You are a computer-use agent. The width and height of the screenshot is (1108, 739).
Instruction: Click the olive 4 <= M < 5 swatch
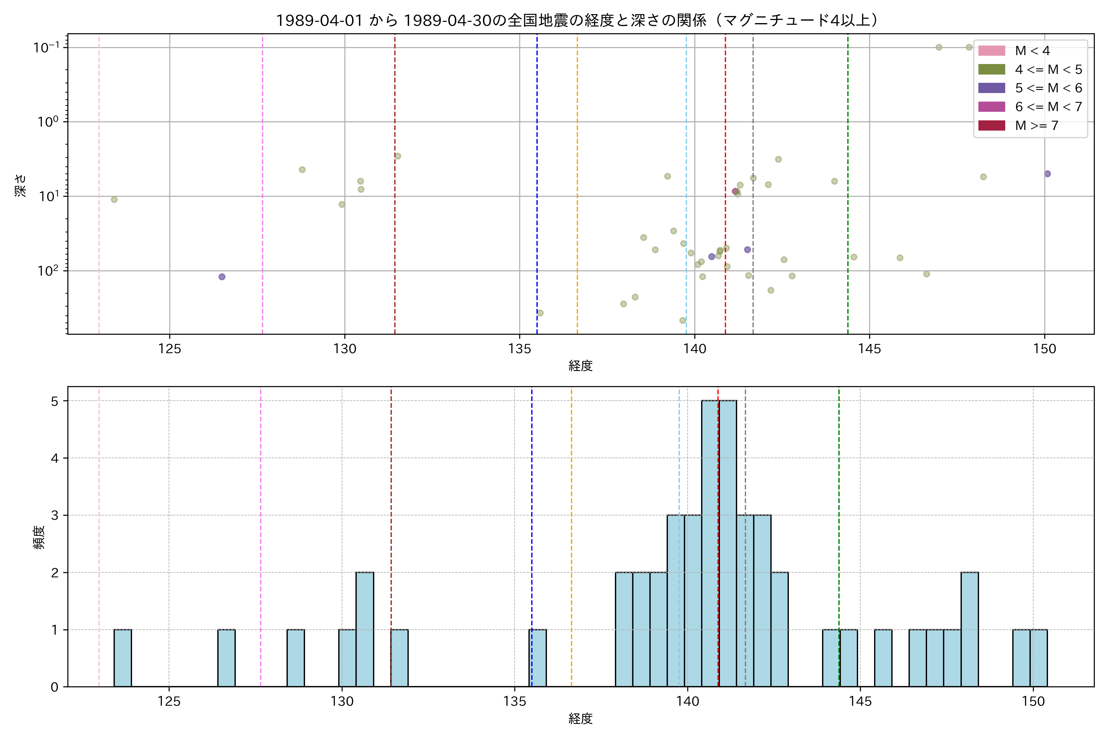tap(991, 70)
